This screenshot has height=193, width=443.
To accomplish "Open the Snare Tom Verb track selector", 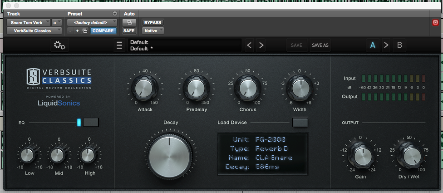I will coord(29,23).
